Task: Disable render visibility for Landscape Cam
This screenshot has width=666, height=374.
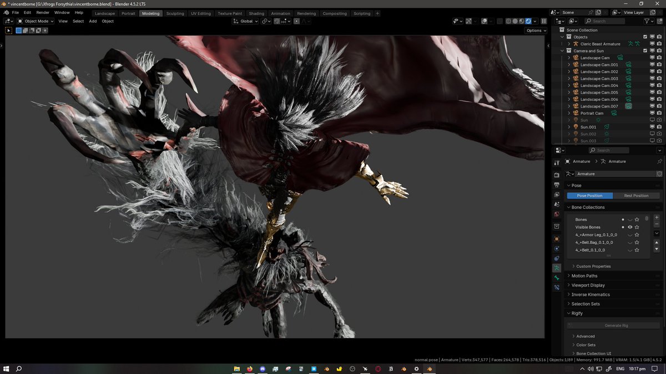Action: tap(659, 57)
